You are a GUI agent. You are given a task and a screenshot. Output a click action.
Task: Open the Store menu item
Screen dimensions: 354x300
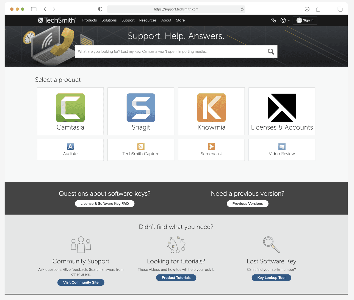[x=180, y=20]
